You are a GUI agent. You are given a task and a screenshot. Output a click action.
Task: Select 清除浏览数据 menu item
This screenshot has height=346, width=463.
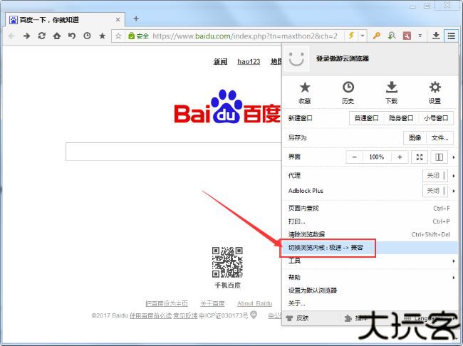coord(369,234)
